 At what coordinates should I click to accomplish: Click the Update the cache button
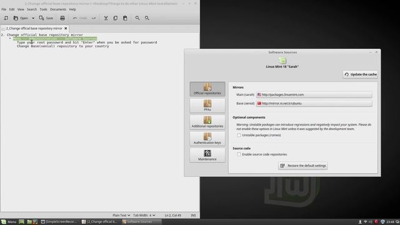[360, 74]
